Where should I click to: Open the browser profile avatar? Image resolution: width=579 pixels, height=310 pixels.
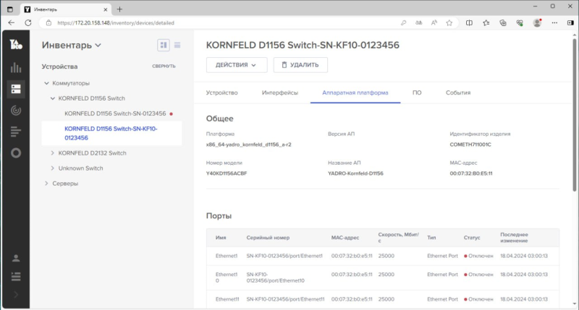pos(537,23)
